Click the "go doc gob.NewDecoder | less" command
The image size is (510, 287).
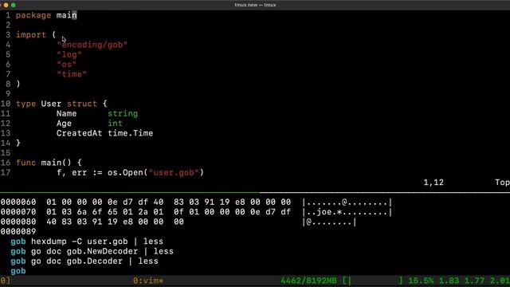[x=102, y=251]
